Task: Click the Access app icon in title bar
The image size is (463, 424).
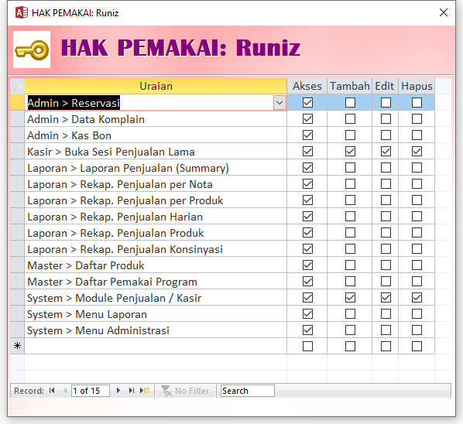Action: [22, 12]
